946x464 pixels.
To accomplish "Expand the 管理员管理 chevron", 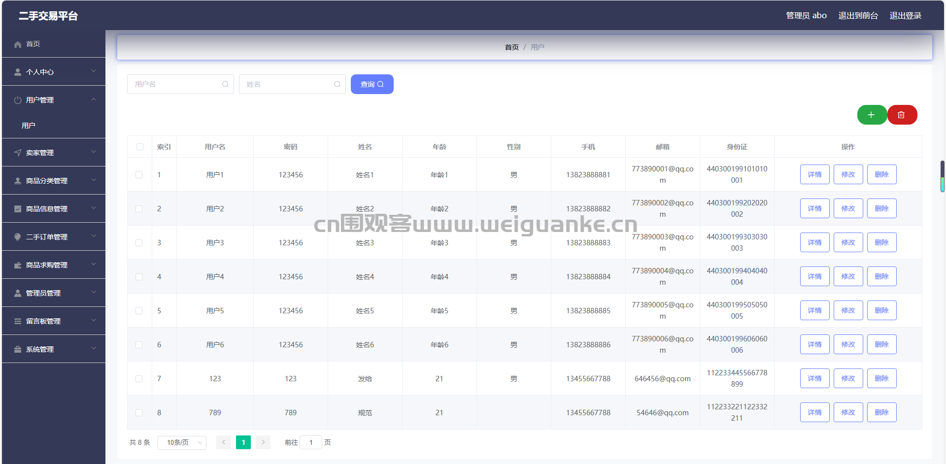I will pos(94,293).
